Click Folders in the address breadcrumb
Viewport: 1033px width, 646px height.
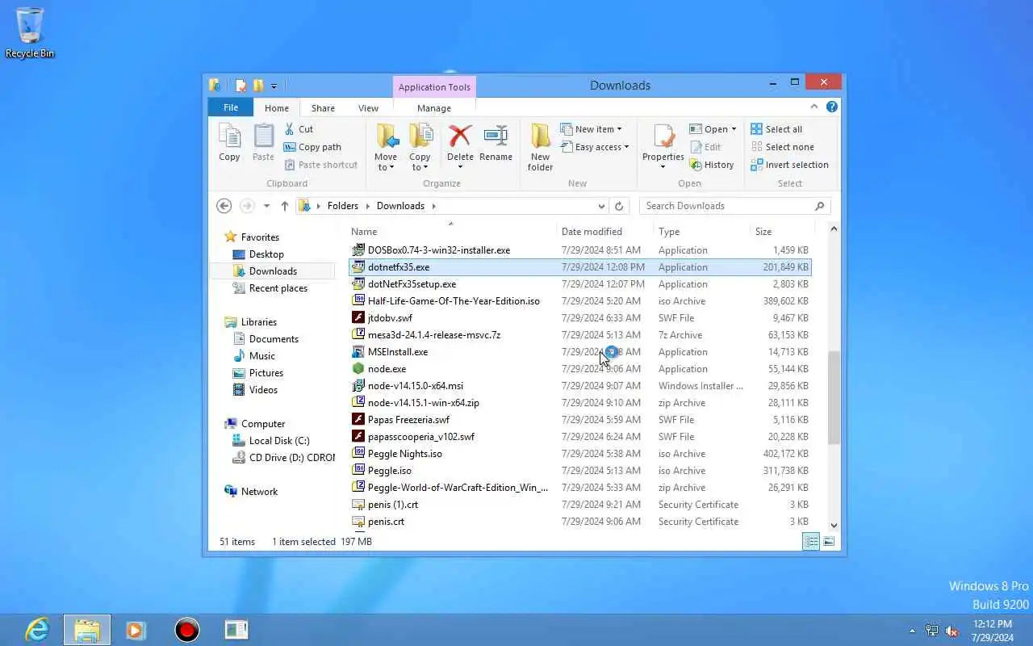pos(342,206)
